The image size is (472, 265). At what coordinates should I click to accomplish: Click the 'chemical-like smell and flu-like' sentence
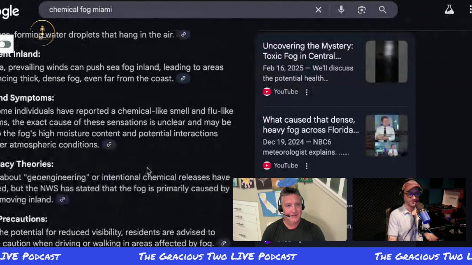(x=176, y=111)
